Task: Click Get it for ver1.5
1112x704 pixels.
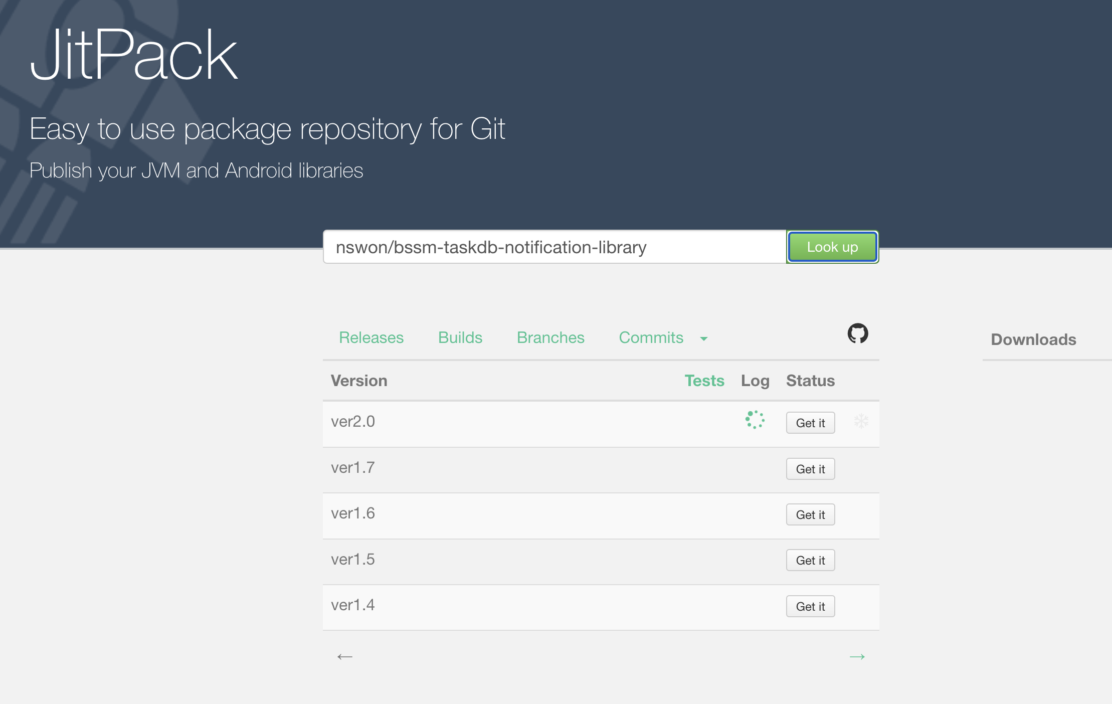Action: [810, 560]
